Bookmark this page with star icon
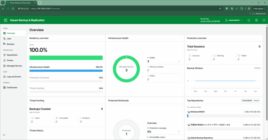This screenshot has height=140, width=268. point(220,8)
